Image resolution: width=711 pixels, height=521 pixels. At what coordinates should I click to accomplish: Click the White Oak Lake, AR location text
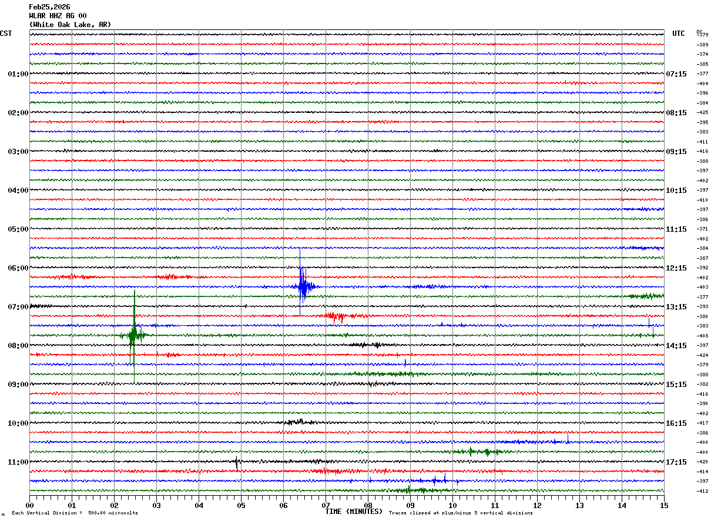click(x=69, y=25)
